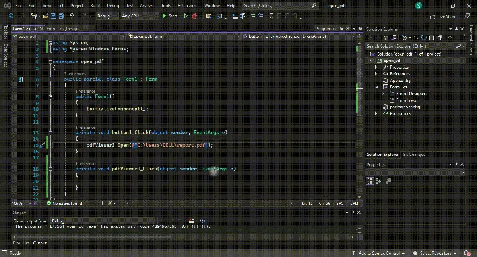
Task: Collapse the button1_Click method outlining toggle
Action: point(50,133)
